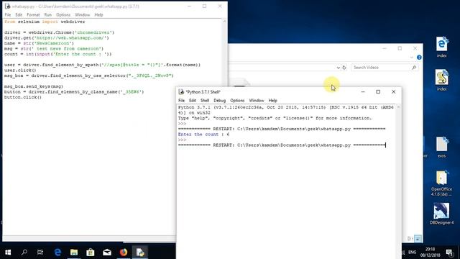Select exos desktop file icon

(442, 147)
